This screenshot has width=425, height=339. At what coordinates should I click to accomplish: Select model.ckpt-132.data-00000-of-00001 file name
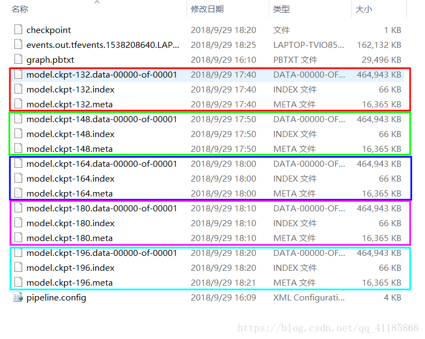[x=102, y=75]
